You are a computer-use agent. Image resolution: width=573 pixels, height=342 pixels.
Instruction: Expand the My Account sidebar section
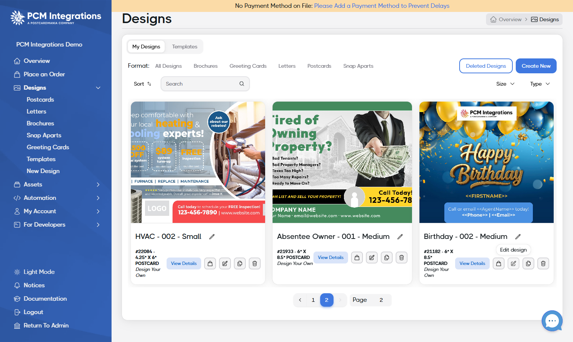tap(98, 211)
